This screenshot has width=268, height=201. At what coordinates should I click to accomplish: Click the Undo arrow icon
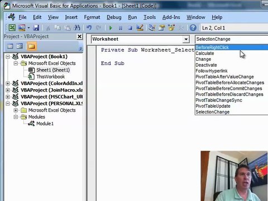(89, 28)
